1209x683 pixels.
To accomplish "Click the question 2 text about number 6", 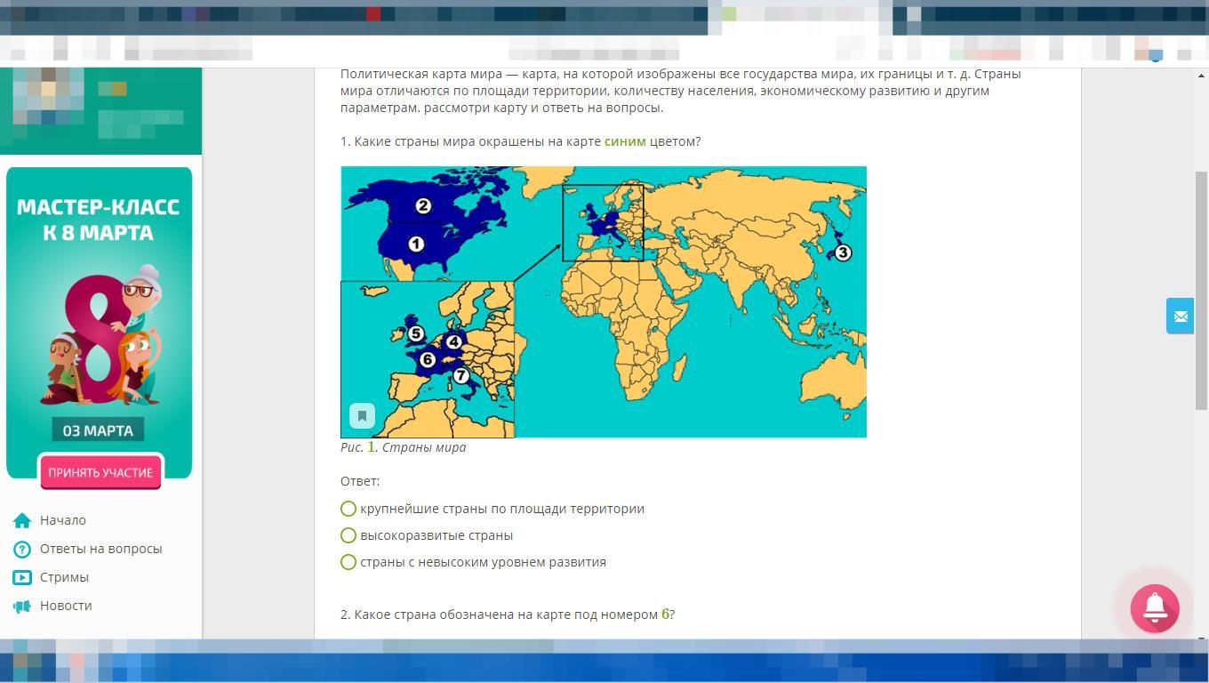I will (x=508, y=615).
